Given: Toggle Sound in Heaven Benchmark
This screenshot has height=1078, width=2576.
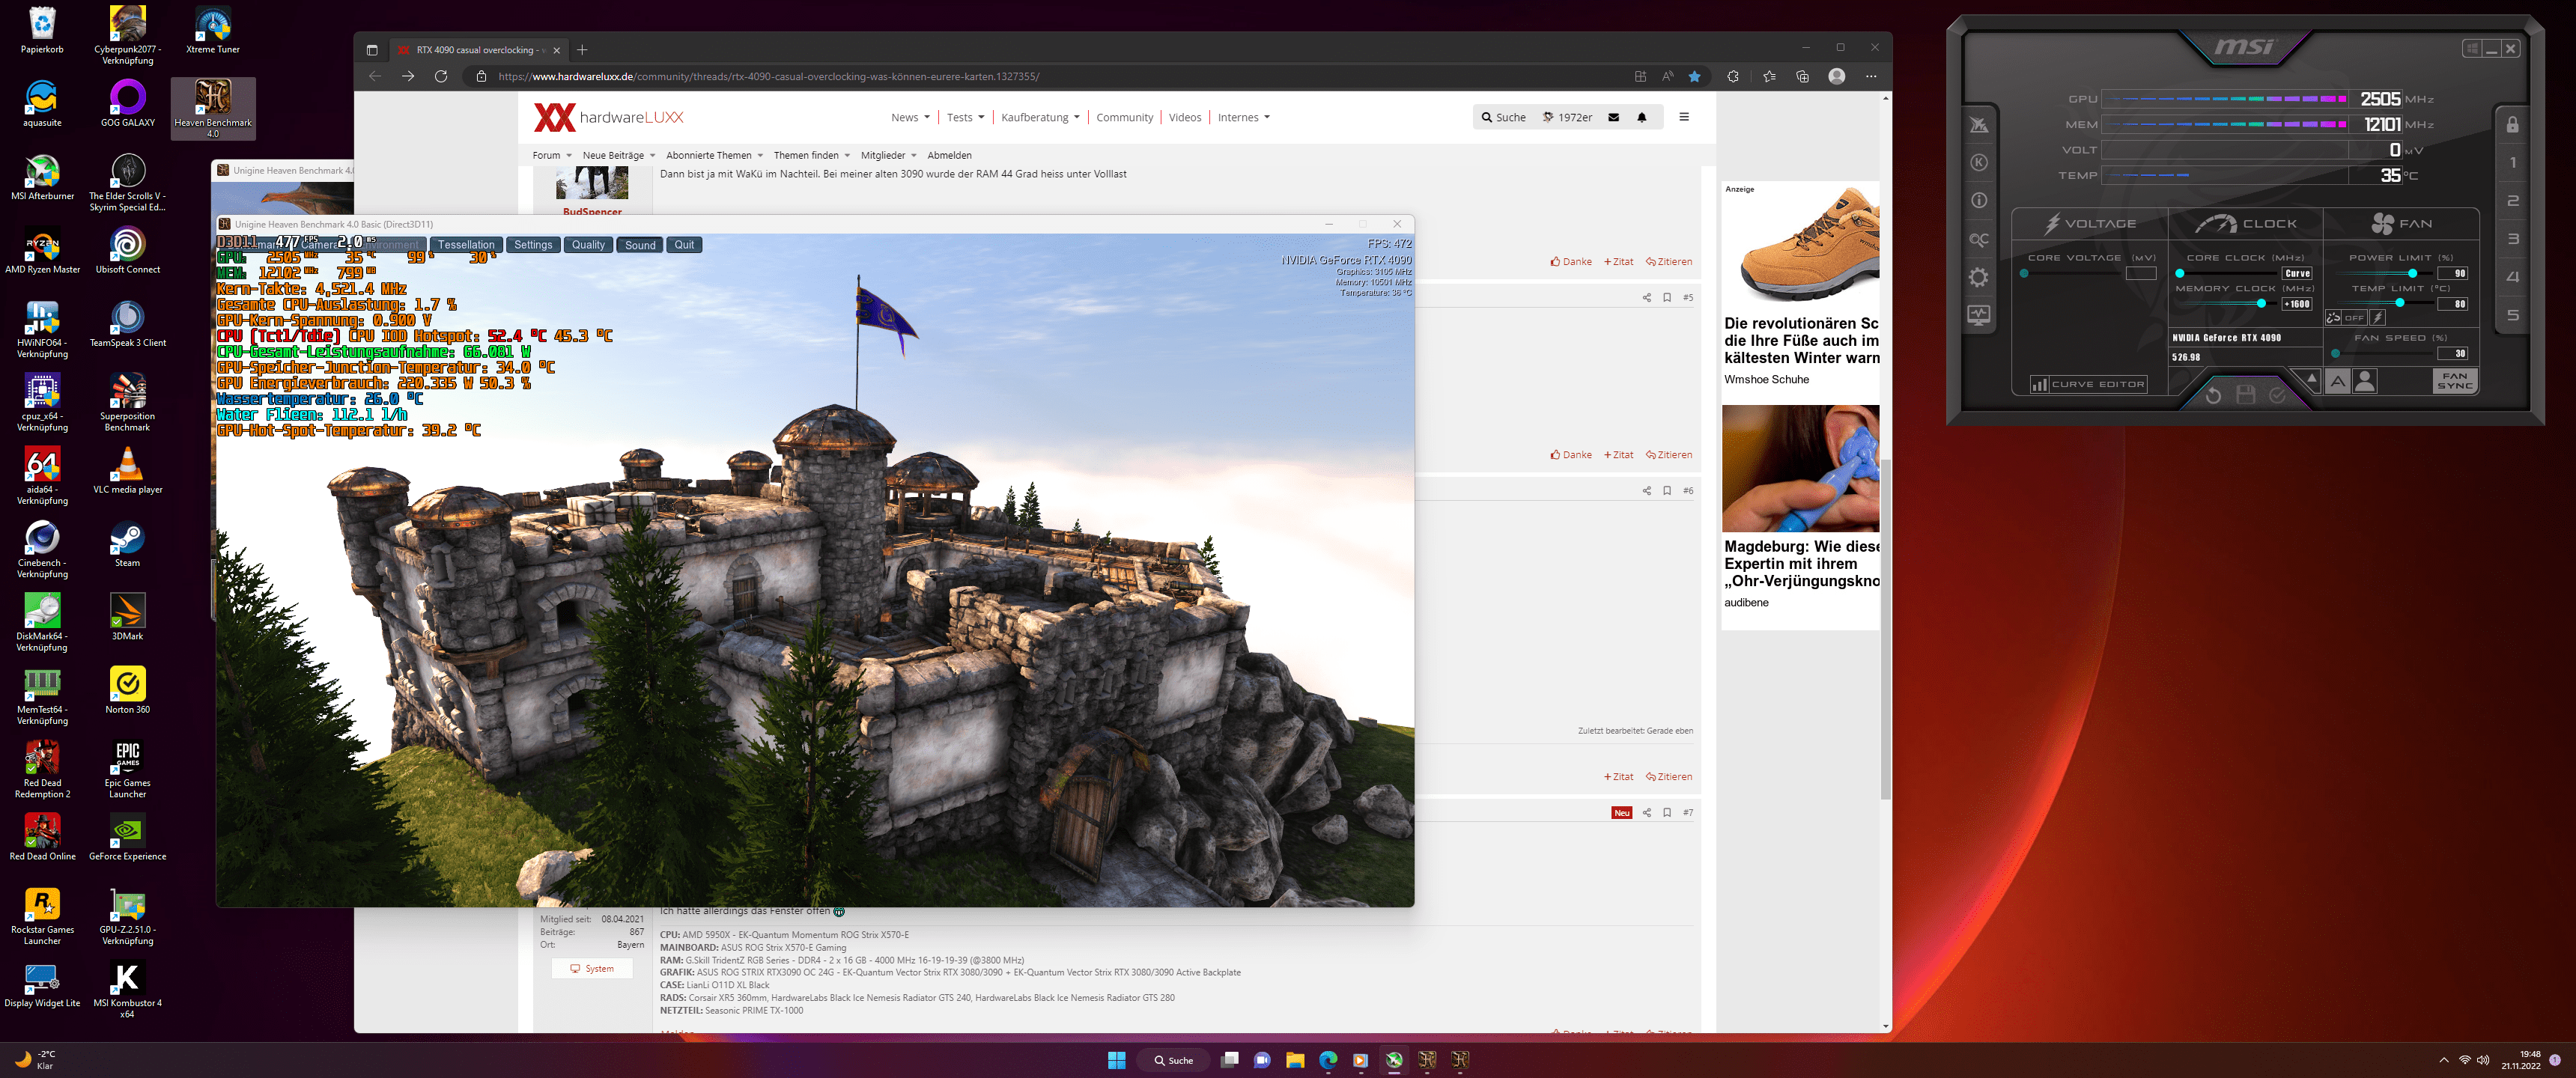Looking at the screenshot, I should (x=640, y=245).
